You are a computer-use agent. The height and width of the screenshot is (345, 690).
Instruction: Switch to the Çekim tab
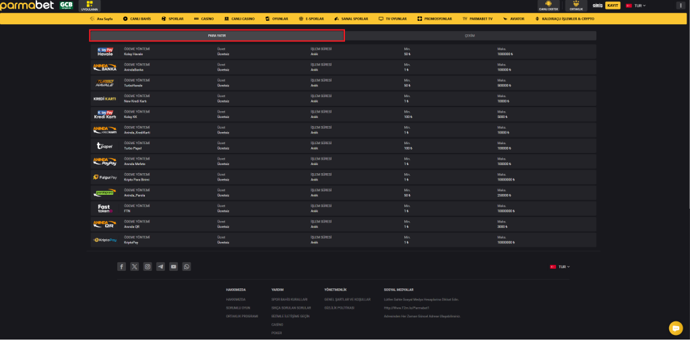pyautogui.click(x=470, y=35)
